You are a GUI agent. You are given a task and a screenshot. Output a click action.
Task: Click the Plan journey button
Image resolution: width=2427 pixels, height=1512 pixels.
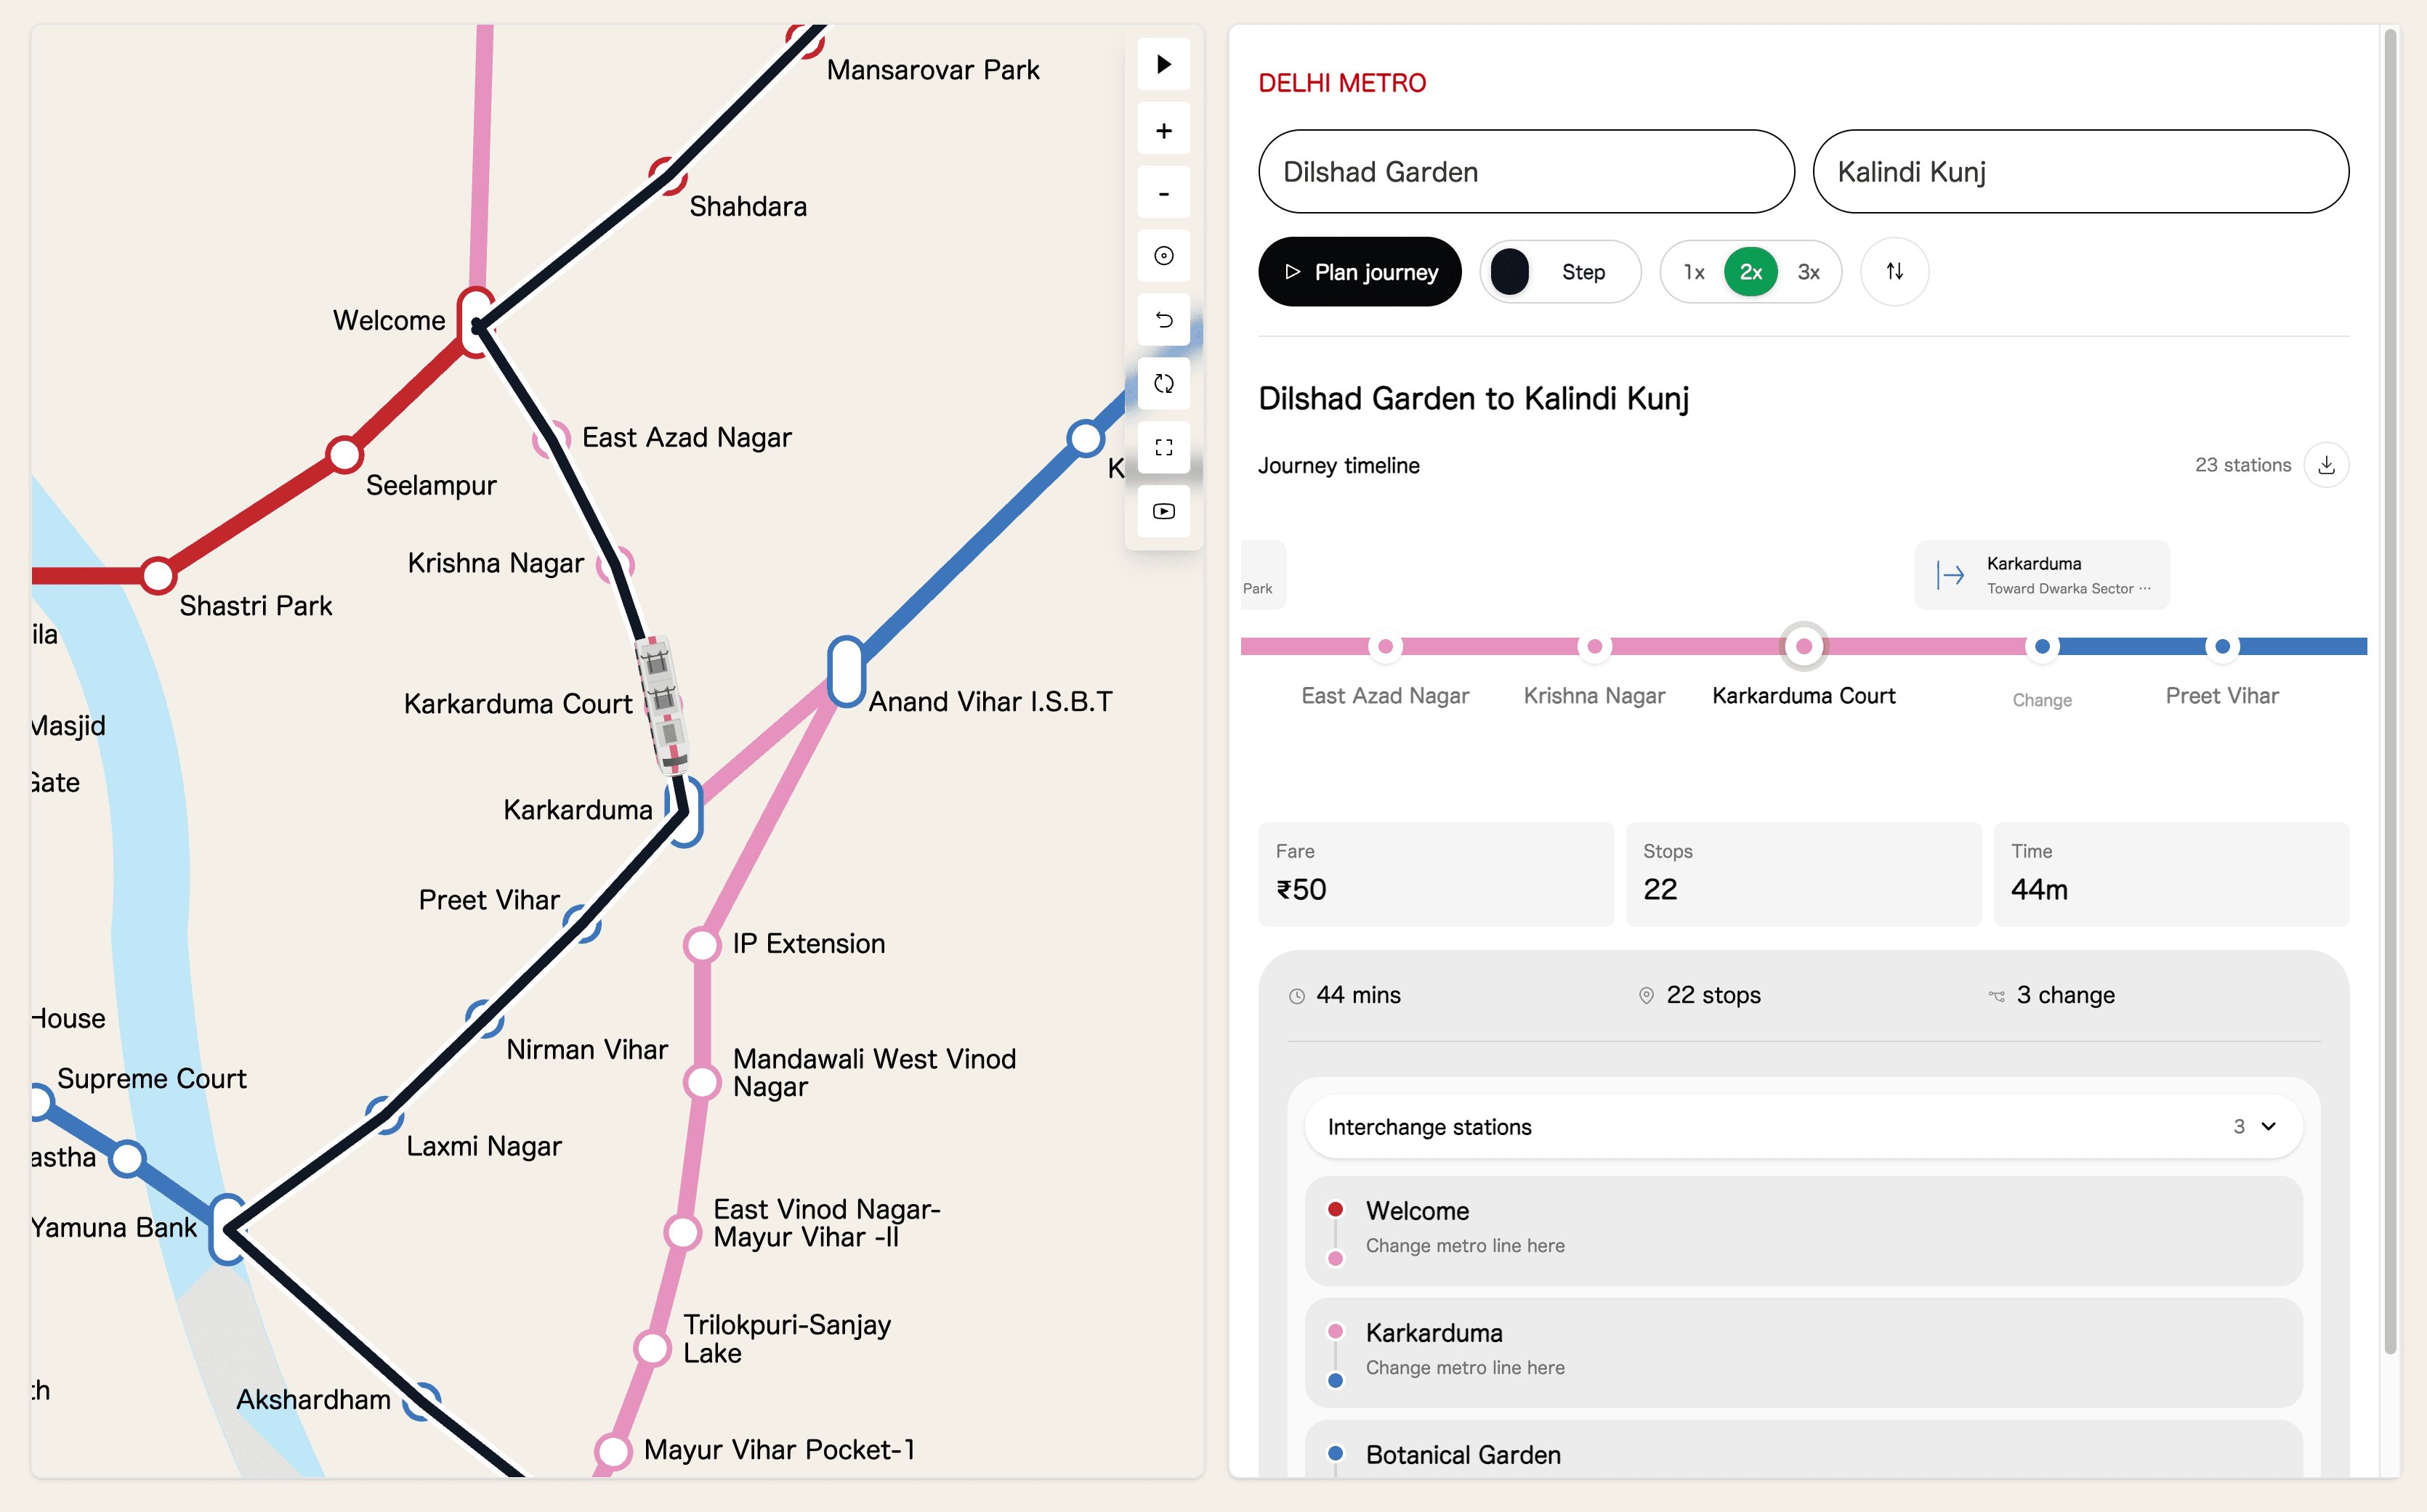point(1360,272)
